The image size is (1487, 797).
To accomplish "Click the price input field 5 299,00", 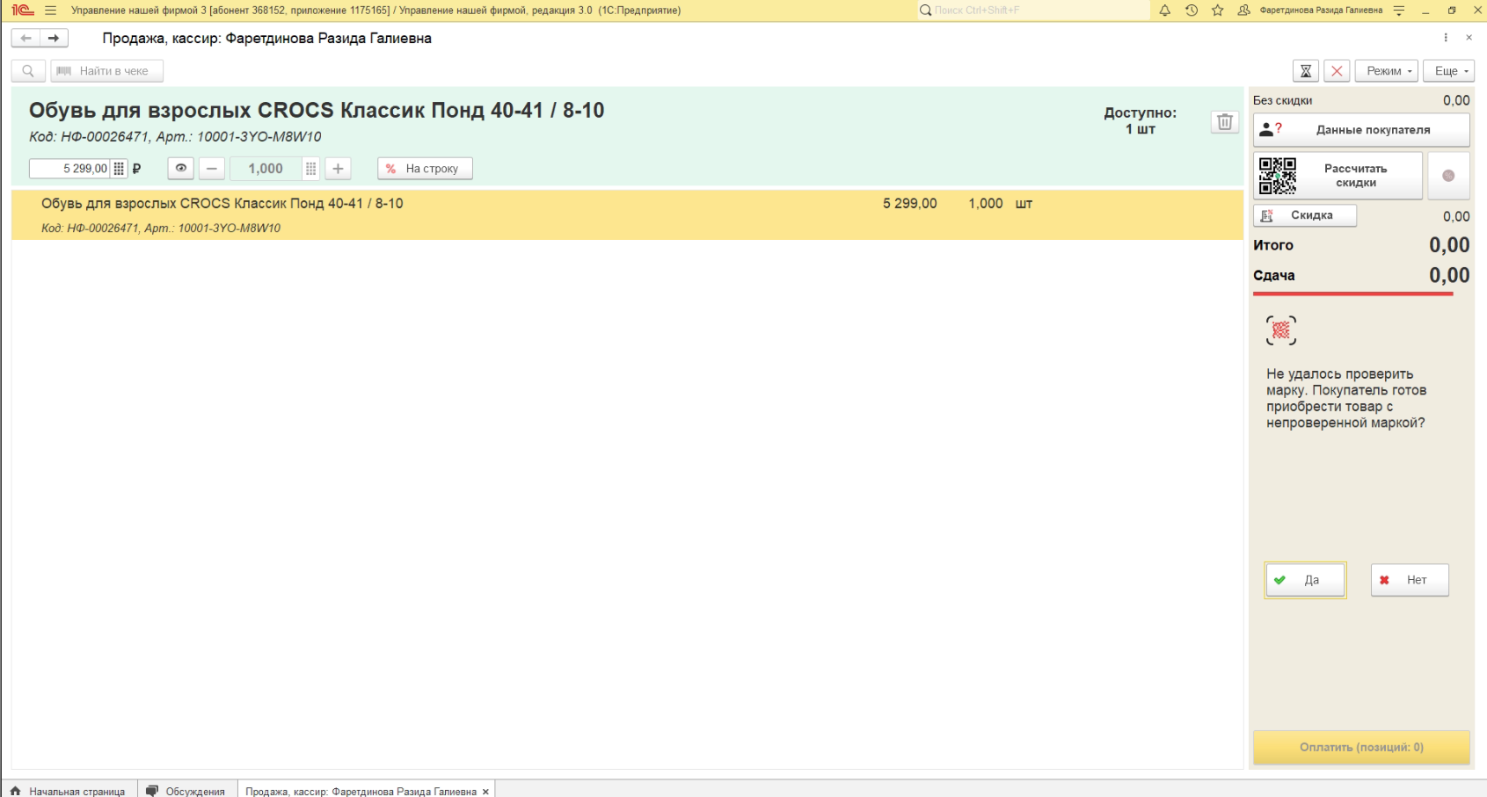I will pos(70,169).
